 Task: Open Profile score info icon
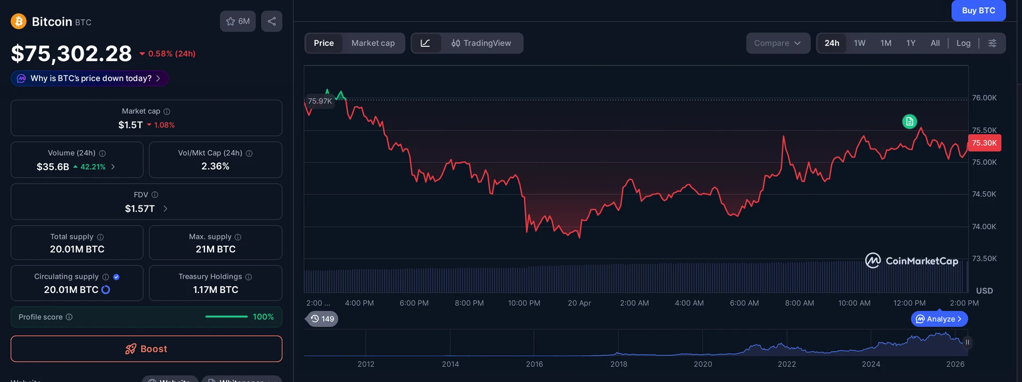coord(69,317)
